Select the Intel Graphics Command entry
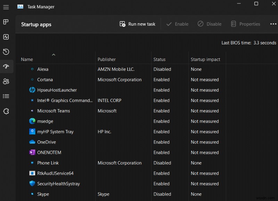 coord(65,101)
